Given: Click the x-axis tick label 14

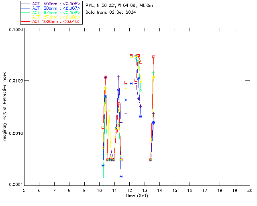Looking at the screenshot, I should point(160,190).
